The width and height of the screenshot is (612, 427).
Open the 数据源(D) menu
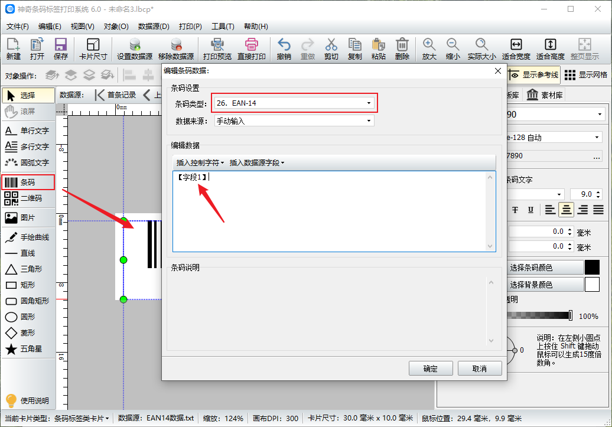(154, 27)
